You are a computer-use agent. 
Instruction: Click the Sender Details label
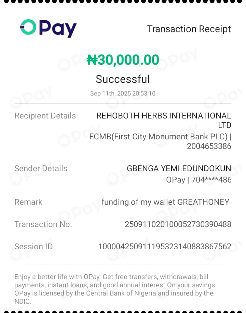pos(41,168)
